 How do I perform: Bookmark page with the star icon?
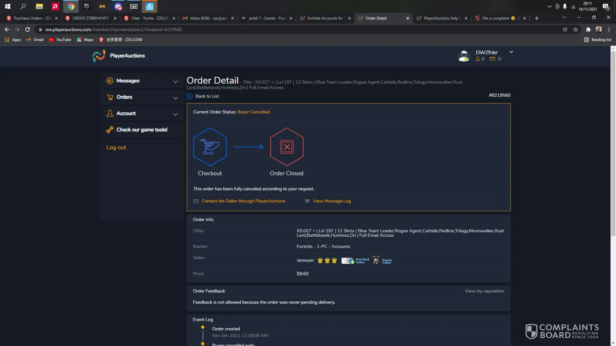[575, 29]
